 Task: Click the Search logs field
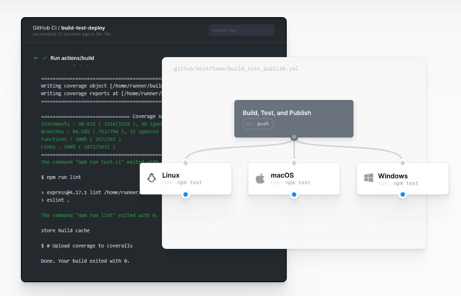(241, 30)
